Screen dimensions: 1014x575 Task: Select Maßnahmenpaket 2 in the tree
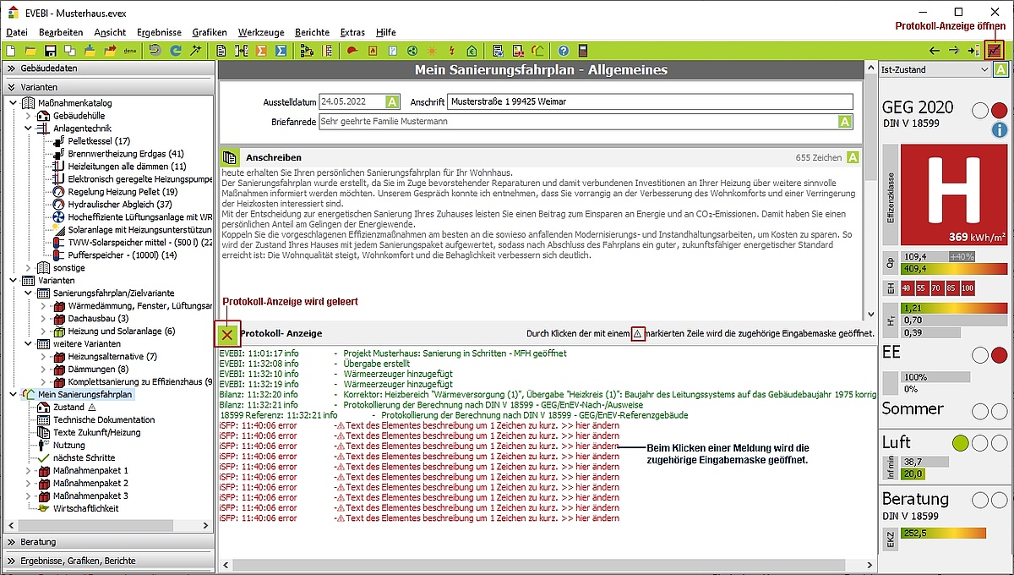point(90,483)
